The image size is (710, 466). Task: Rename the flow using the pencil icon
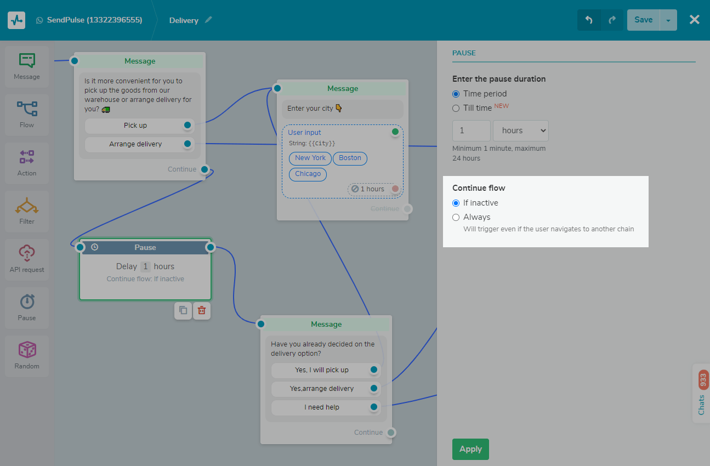208,20
